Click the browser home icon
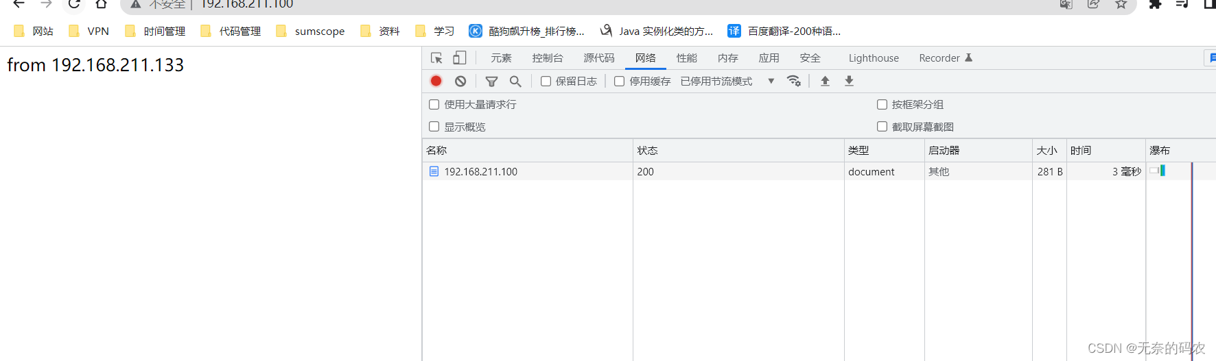The width and height of the screenshot is (1216, 361). pyautogui.click(x=101, y=4)
